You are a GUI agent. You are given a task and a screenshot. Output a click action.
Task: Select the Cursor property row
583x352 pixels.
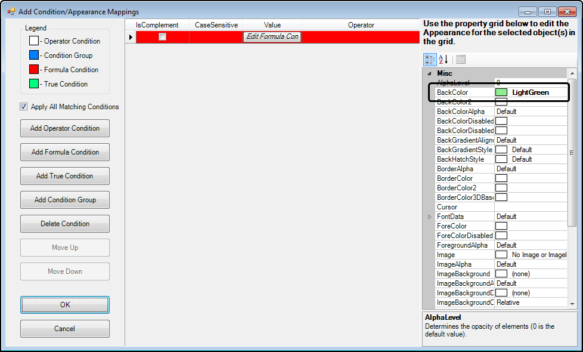pos(501,207)
